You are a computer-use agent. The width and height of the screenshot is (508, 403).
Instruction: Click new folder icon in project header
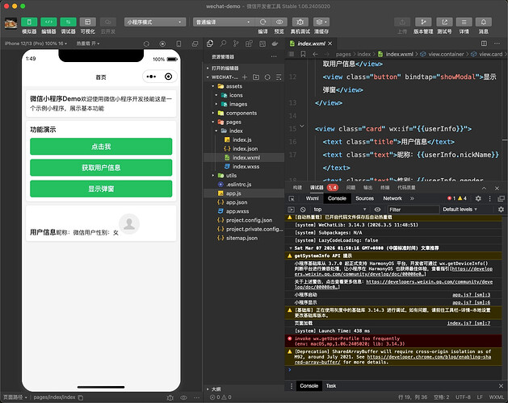pyautogui.click(x=256, y=77)
